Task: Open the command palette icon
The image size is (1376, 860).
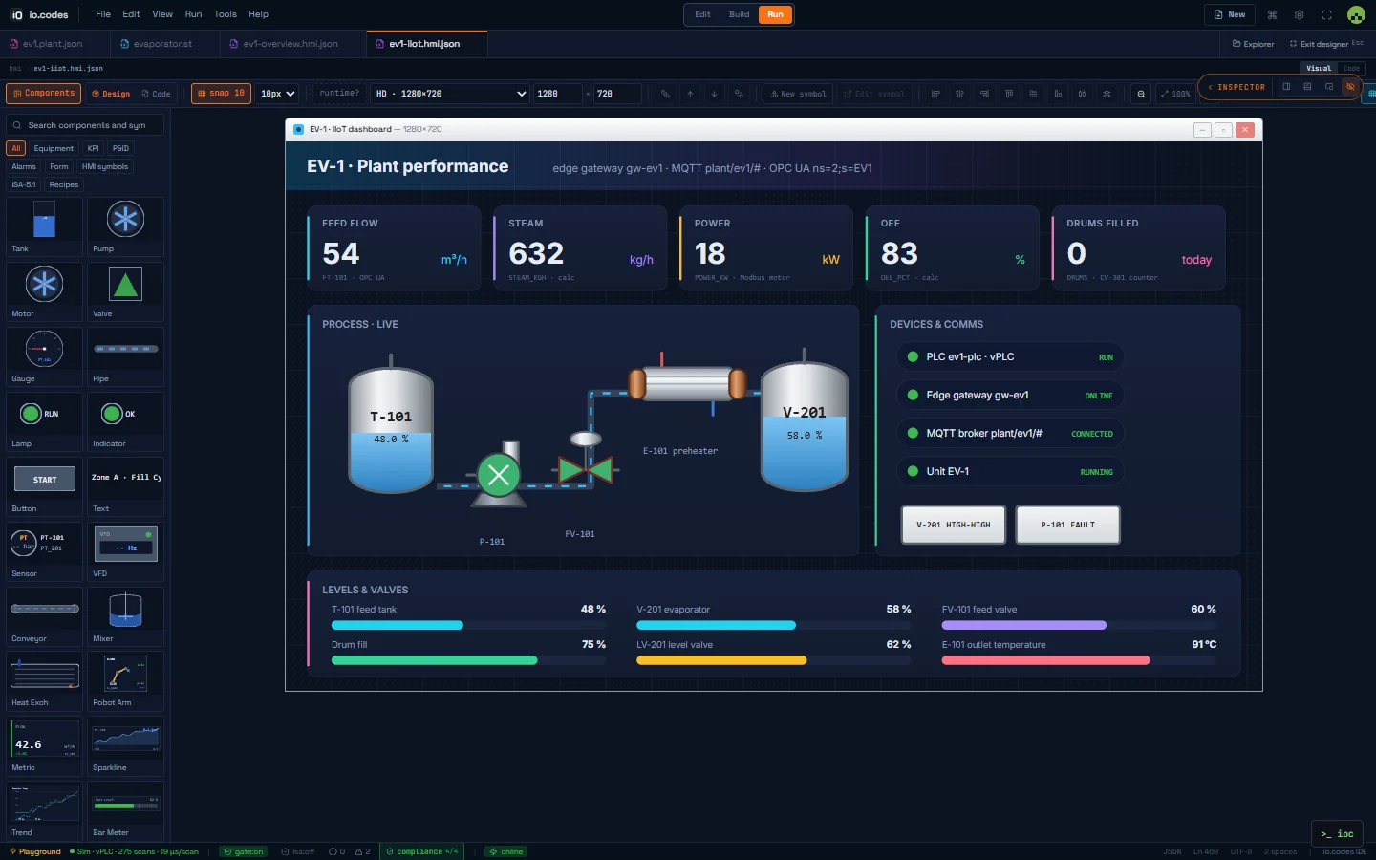Action: click(1272, 14)
